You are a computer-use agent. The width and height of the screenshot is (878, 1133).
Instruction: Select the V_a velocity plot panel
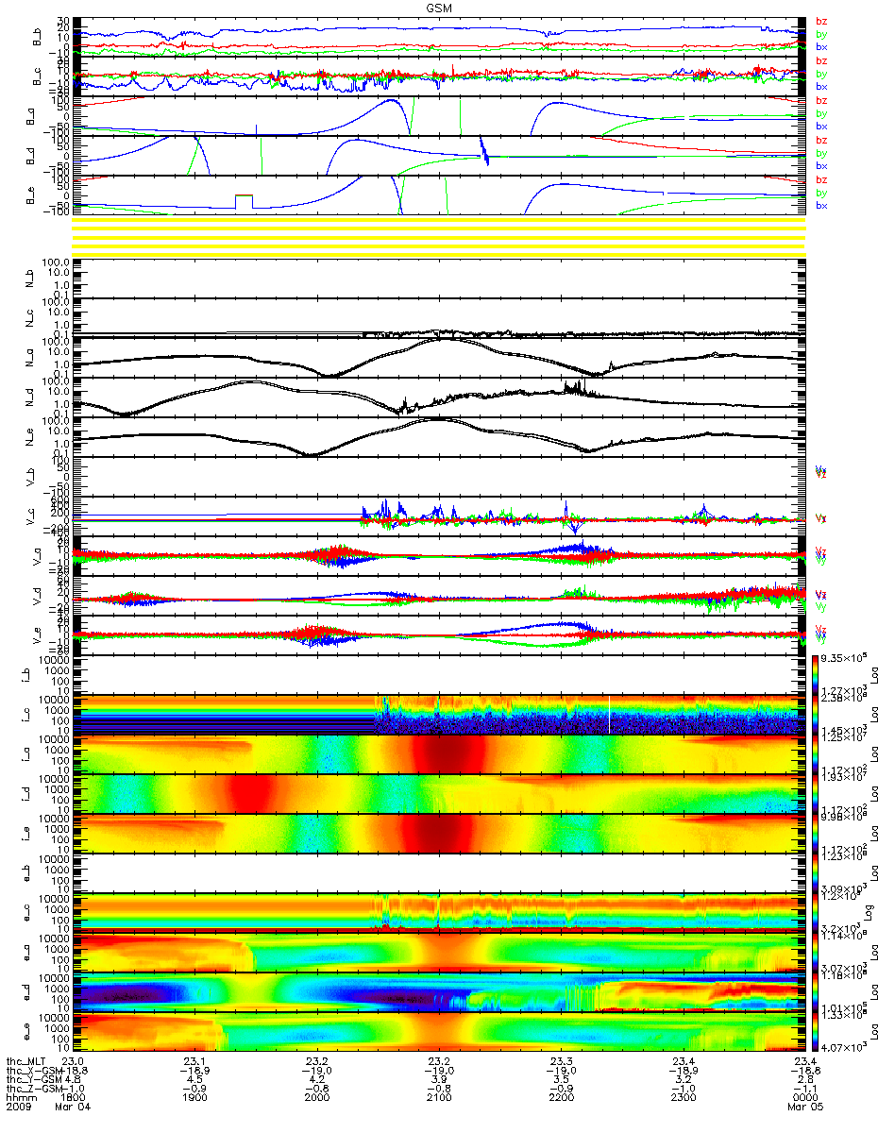[440, 556]
